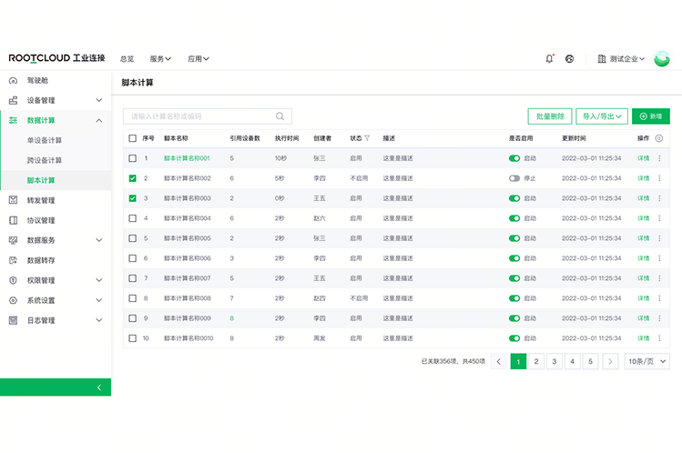Screen dimensions: 682x453
Task: Open the 导入/导出 dropdown
Action: (x=602, y=116)
